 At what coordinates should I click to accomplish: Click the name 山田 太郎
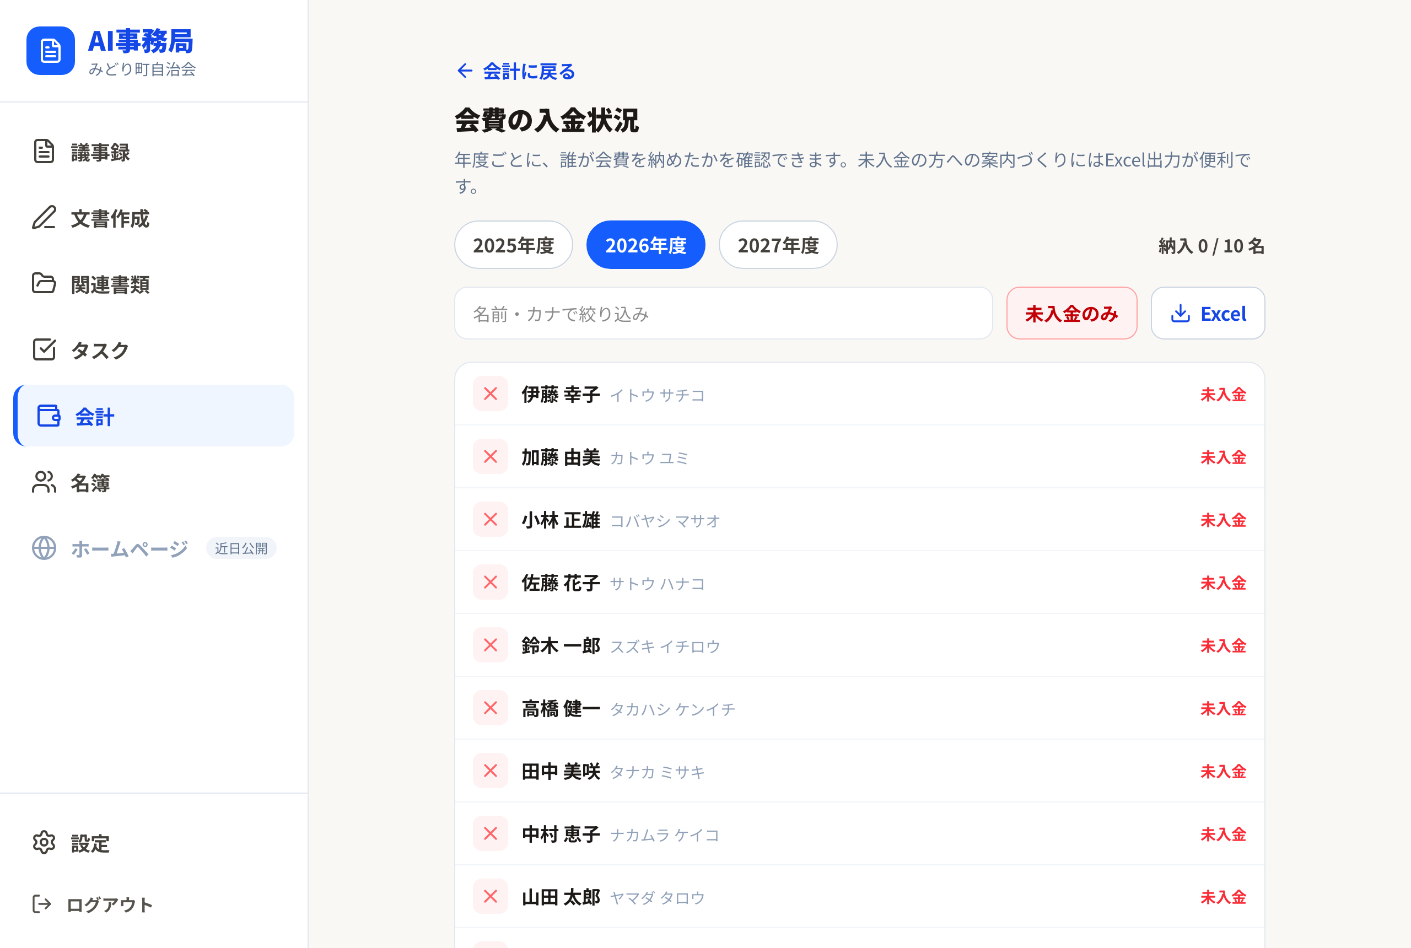click(x=561, y=897)
